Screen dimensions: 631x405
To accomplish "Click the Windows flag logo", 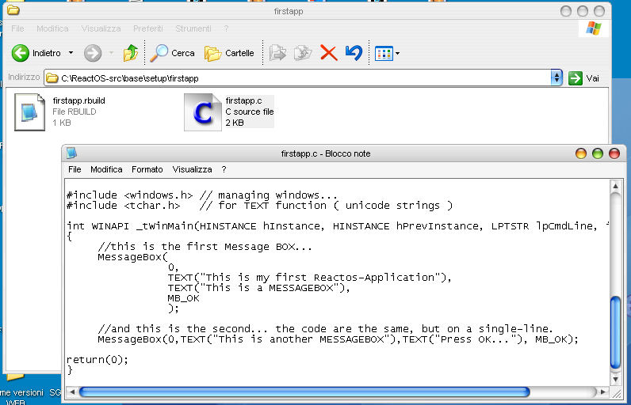I will [x=594, y=28].
